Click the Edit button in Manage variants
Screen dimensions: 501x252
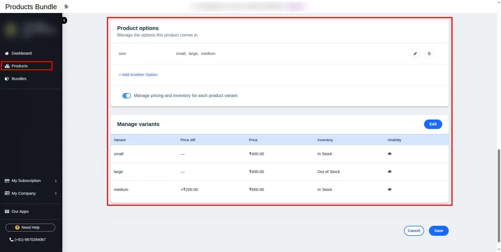pyautogui.click(x=433, y=124)
